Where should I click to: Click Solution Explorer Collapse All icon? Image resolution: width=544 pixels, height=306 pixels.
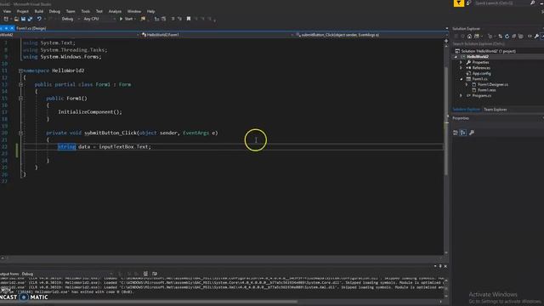[x=513, y=36]
